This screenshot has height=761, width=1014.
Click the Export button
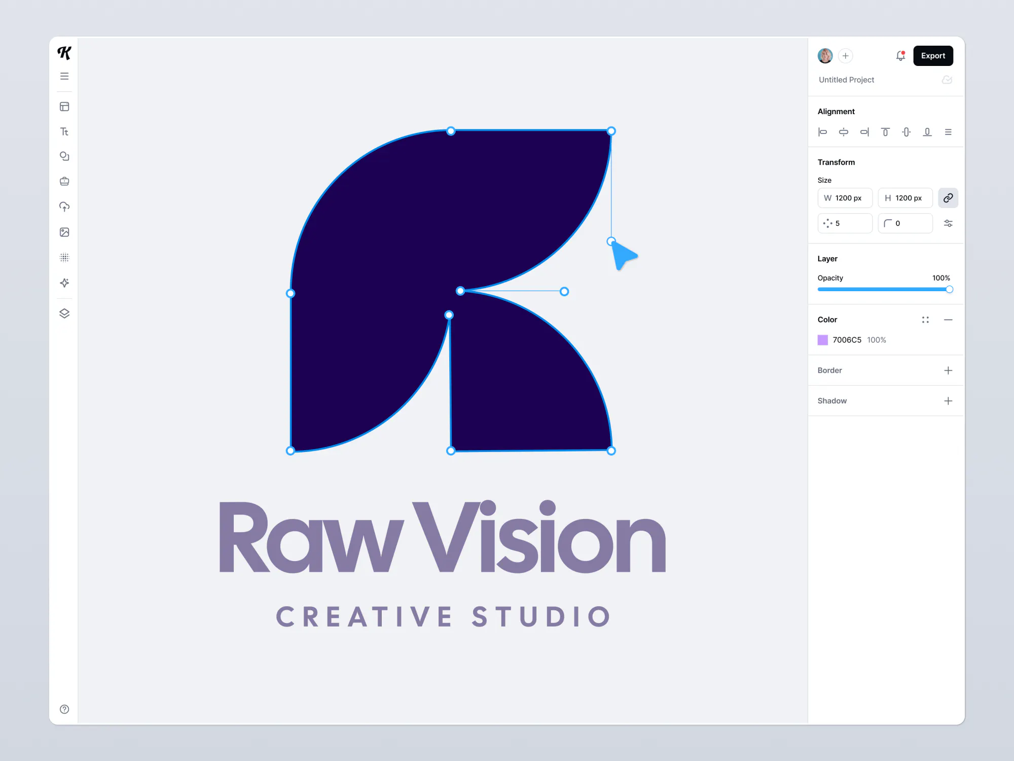[x=933, y=56]
